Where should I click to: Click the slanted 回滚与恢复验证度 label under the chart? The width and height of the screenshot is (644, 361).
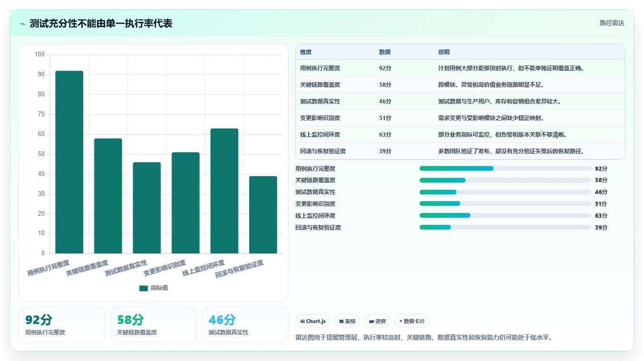tap(239, 269)
